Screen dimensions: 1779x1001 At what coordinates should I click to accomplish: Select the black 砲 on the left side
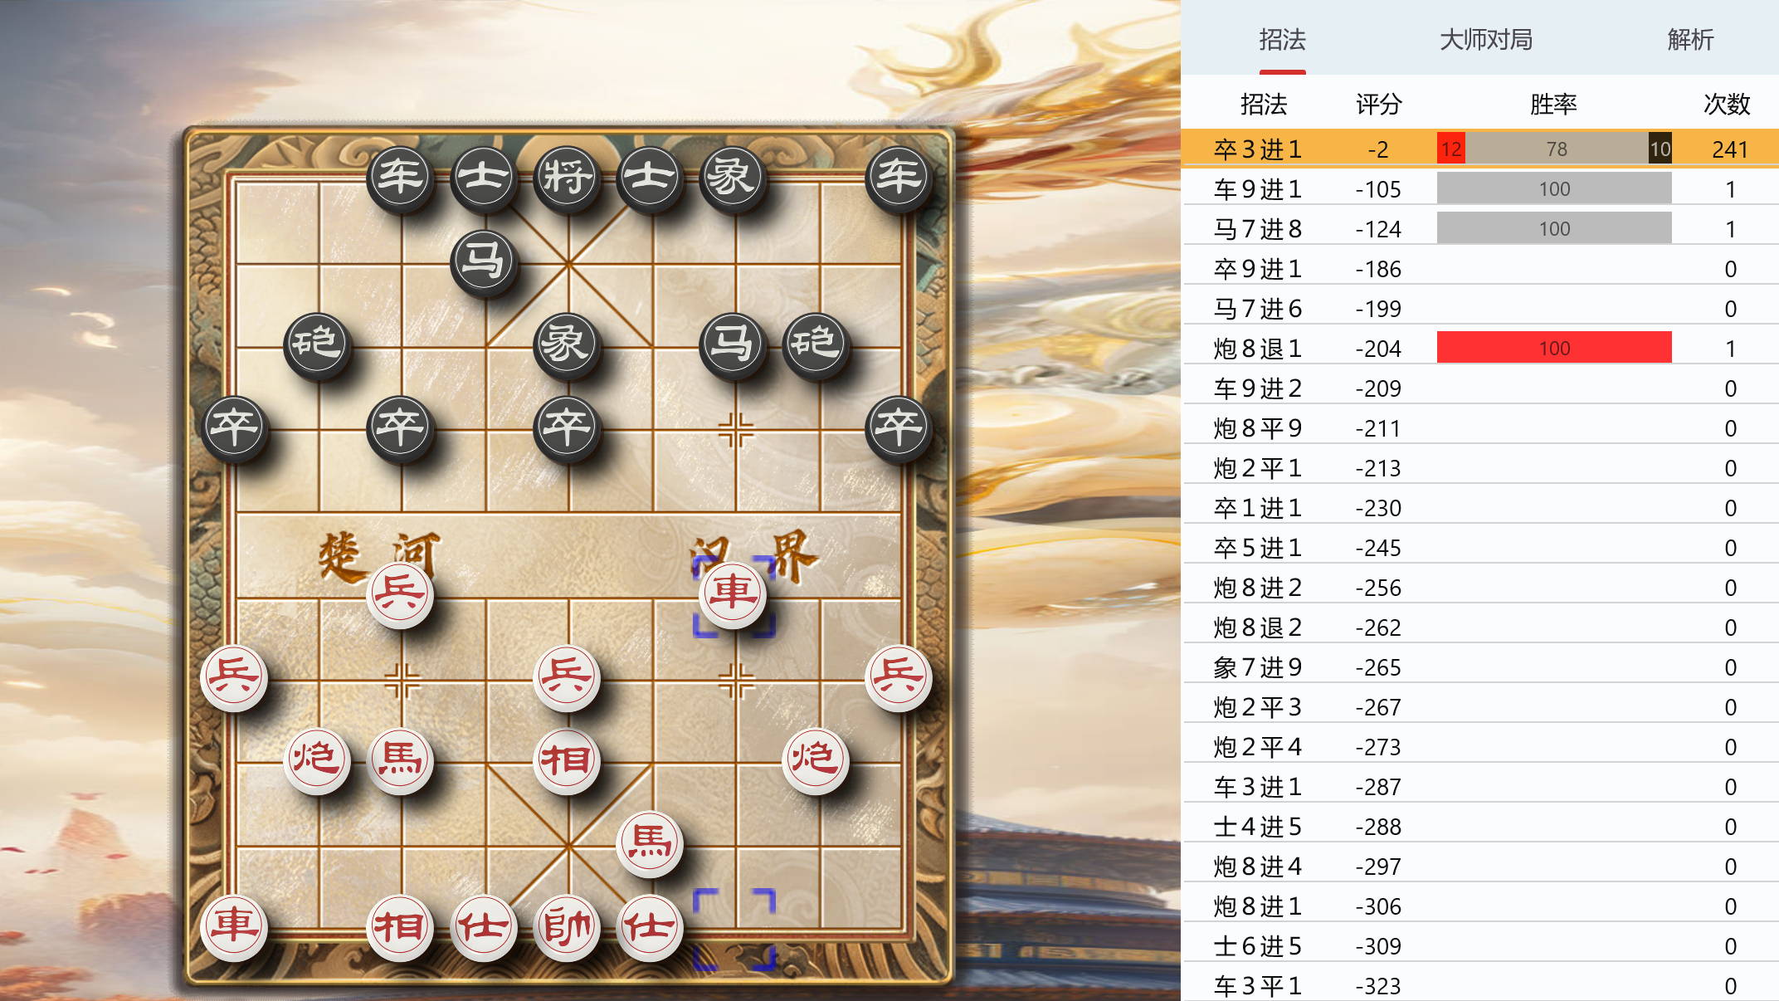(318, 344)
